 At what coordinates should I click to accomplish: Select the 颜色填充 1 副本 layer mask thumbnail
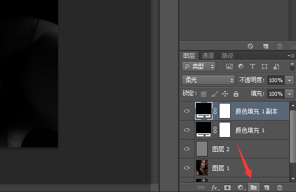(x=225, y=111)
